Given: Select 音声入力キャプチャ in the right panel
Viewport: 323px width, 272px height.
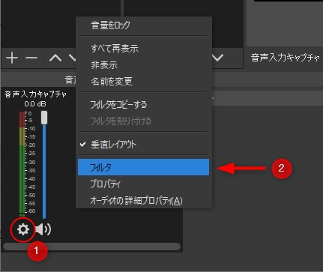Looking at the screenshot, I should point(285,58).
